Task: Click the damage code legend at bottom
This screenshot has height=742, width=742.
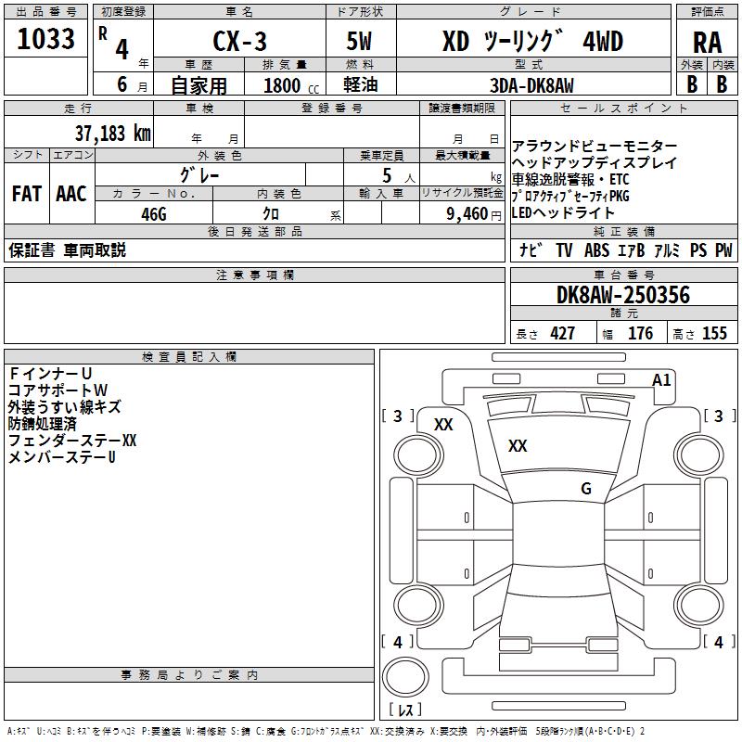Action: click(x=326, y=731)
